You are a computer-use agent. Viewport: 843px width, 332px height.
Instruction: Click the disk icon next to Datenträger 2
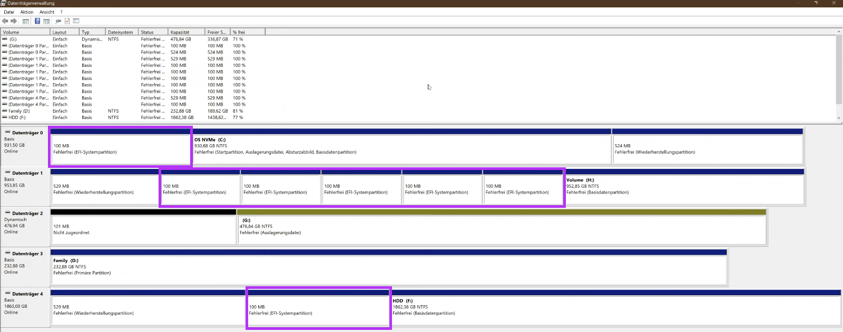(x=8, y=213)
